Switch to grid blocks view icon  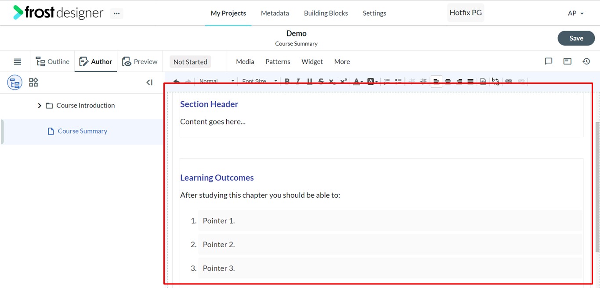33,82
